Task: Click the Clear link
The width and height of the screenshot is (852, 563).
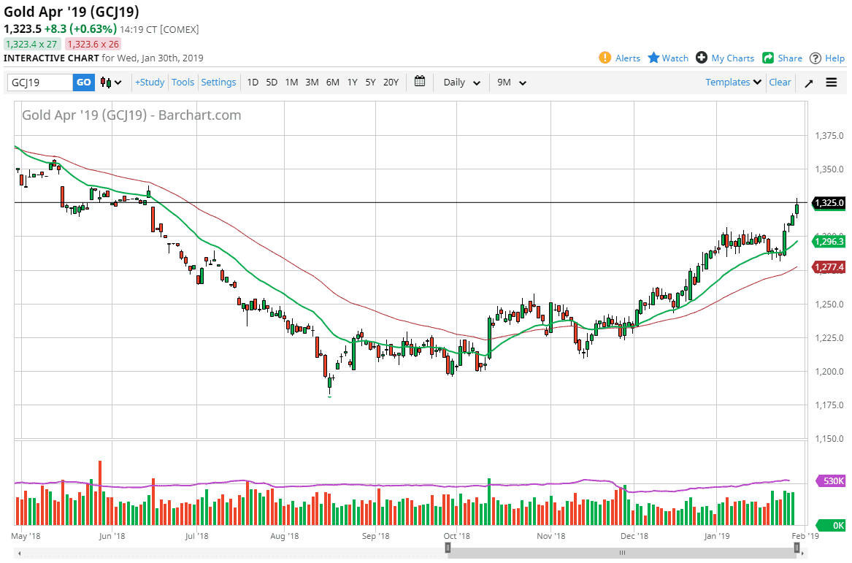Action: pos(780,82)
